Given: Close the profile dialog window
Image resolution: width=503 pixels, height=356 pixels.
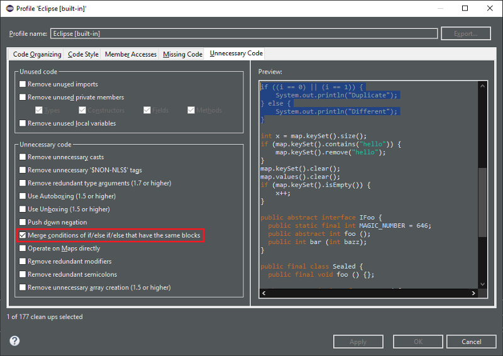Looking at the screenshot, I should click(490, 8).
